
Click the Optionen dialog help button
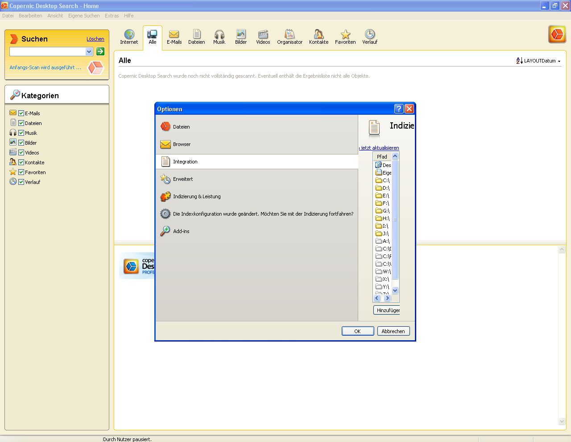399,108
